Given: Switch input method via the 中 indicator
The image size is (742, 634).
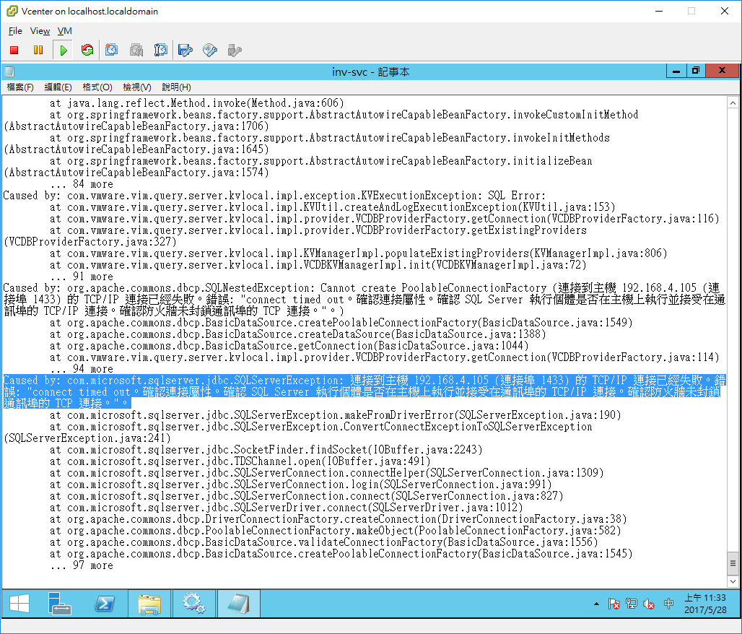Looking at the screenshot, I should 668,604.
